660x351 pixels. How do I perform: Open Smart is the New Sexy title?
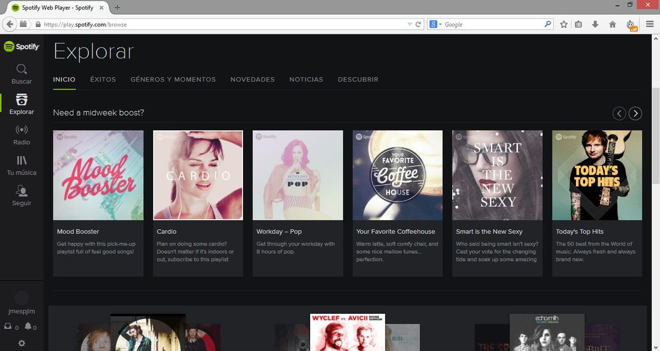tap(489, 232)
